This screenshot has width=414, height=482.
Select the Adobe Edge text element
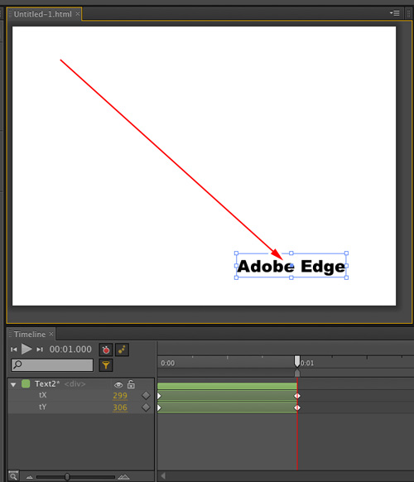point(291,266)
